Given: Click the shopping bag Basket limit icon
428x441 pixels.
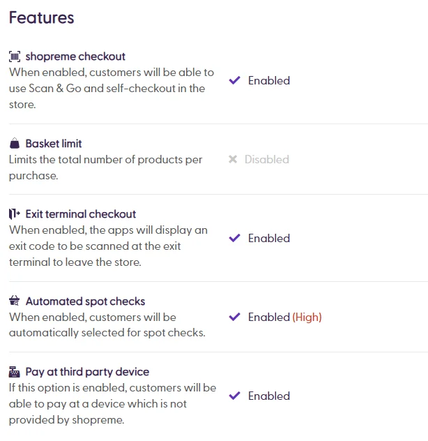Looking at the screenshot, I should point(15,144).
